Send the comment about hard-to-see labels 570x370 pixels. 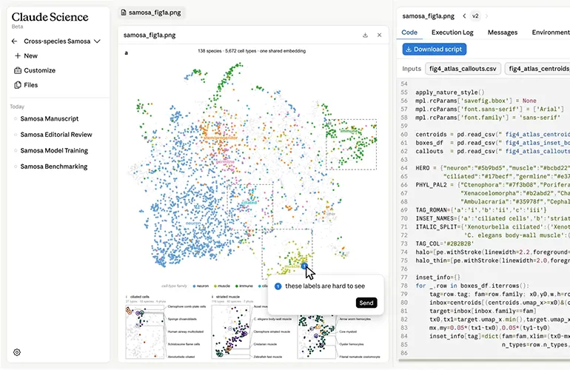click(x=366, y=303)
